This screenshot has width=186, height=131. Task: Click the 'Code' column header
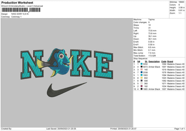click(164, 61)
